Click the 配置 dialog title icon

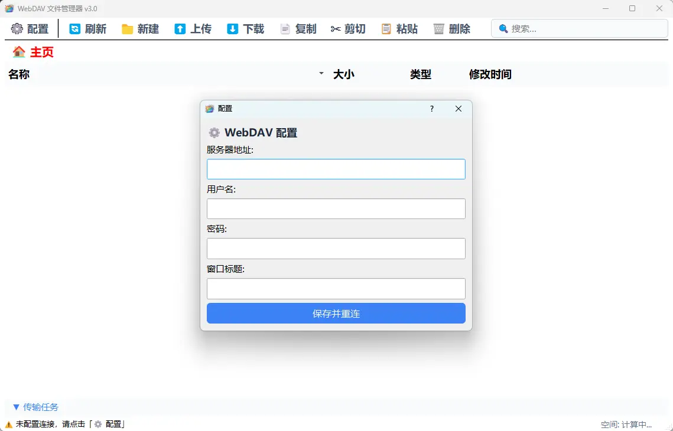pos(209,109)
